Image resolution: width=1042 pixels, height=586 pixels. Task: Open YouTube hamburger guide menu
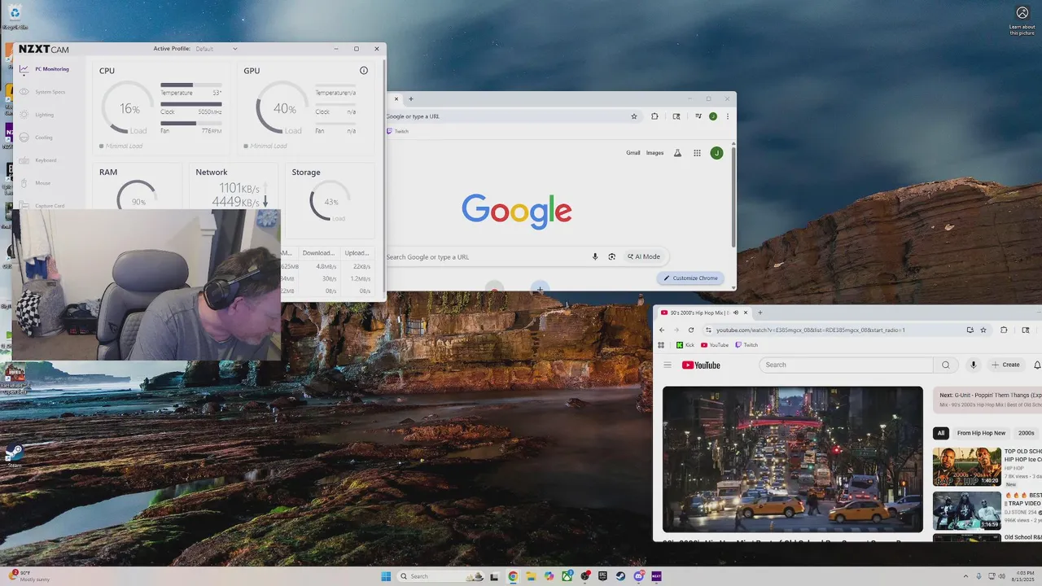tap(668, 365)
